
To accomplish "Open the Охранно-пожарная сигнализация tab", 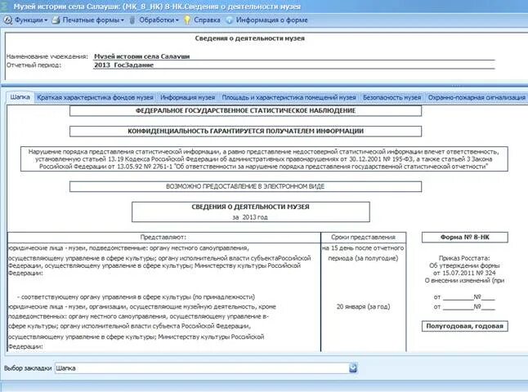I will pyautogui.click(x=477, y=97).
